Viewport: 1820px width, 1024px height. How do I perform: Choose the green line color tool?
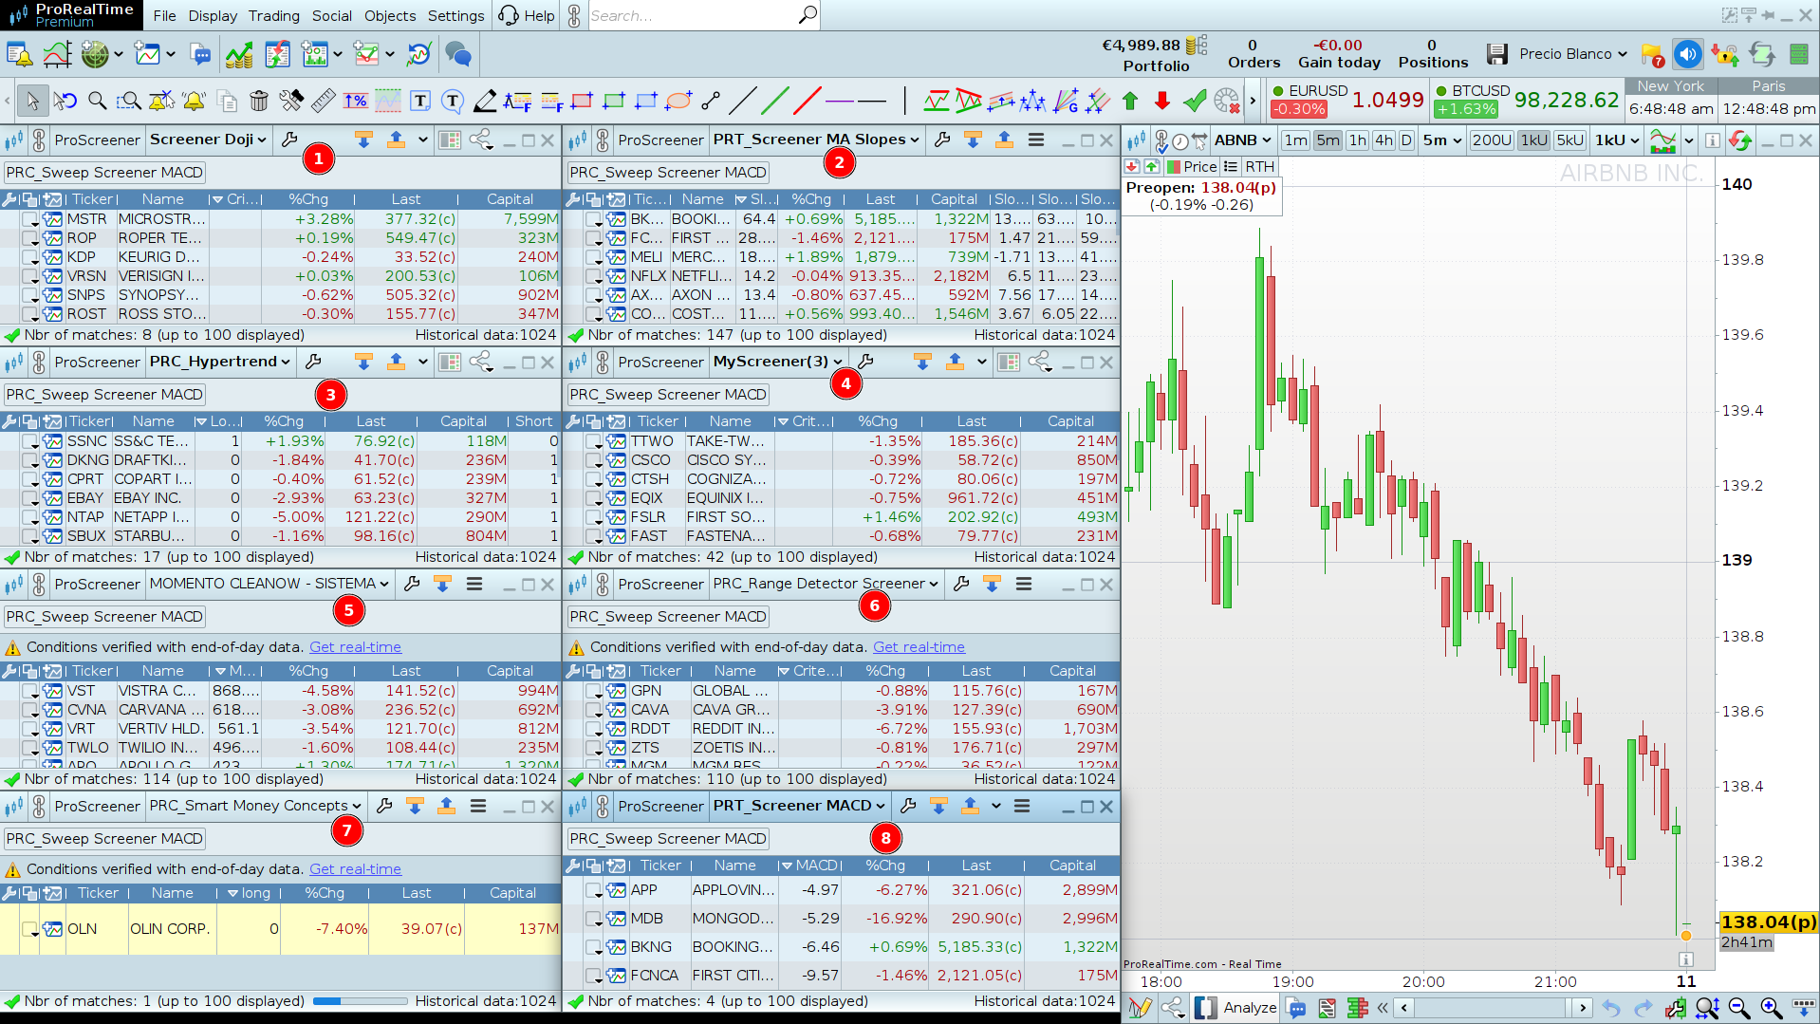pos(775,101)
